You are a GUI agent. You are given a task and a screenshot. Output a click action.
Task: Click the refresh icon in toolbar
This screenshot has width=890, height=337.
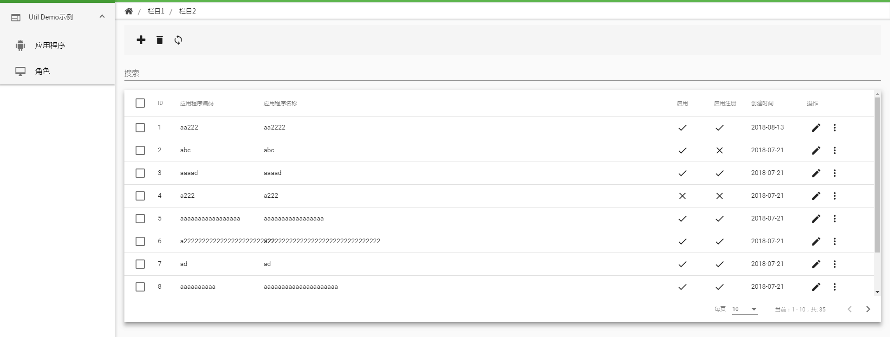tap(178, 40)
